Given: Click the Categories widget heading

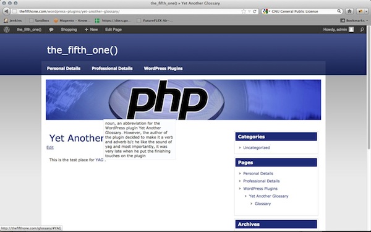Looking at the screenshot, I should pyautogui.click(x=276, y=137).
